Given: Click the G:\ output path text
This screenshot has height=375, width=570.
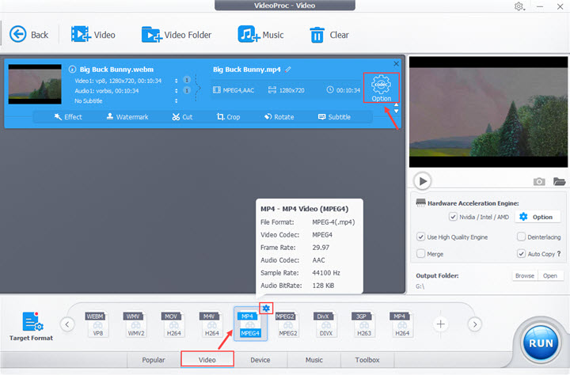Looking at the screenshot, I should (x=420, y=286).
